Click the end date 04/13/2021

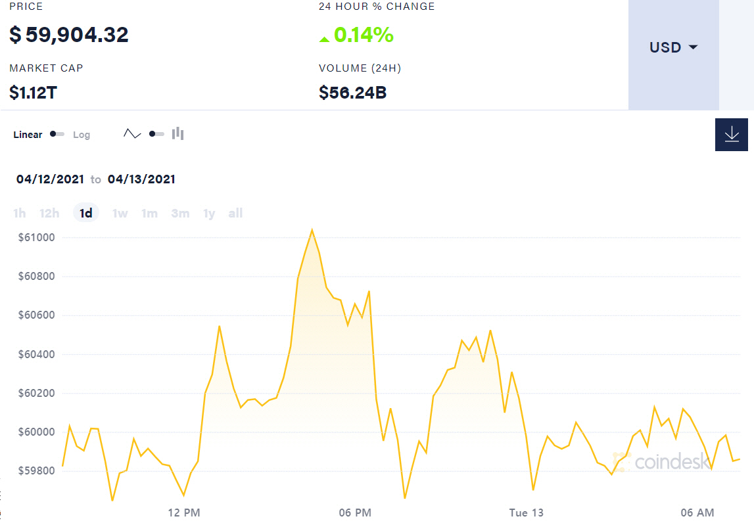[x=141, y=179]
